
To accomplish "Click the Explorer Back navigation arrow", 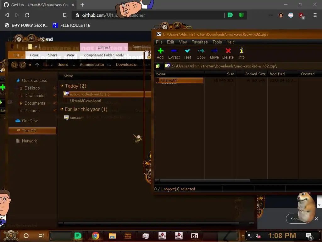I will coord(14,65).
